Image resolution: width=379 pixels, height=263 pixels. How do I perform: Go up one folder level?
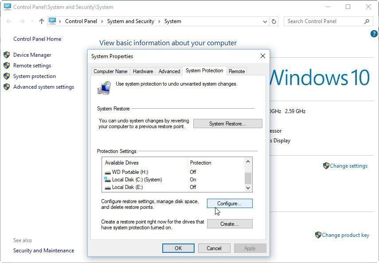click(42, 21)
